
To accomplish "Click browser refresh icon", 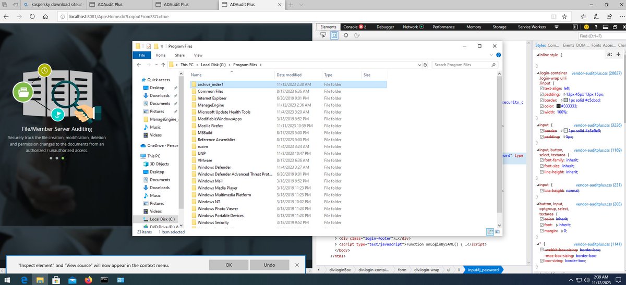I will click(32, 16).
